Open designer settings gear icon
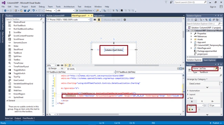Image resolution: width=224 pixels, height=125 pixels. point(125,20)
